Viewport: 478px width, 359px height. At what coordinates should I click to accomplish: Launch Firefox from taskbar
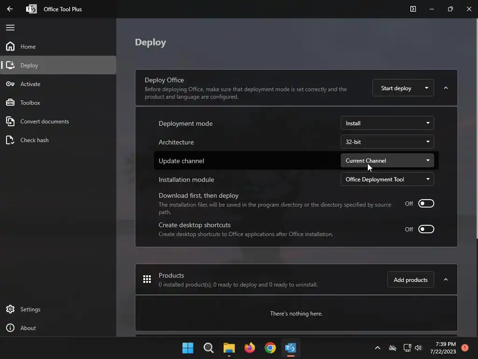pyautogui.click(x=250, y=348)
